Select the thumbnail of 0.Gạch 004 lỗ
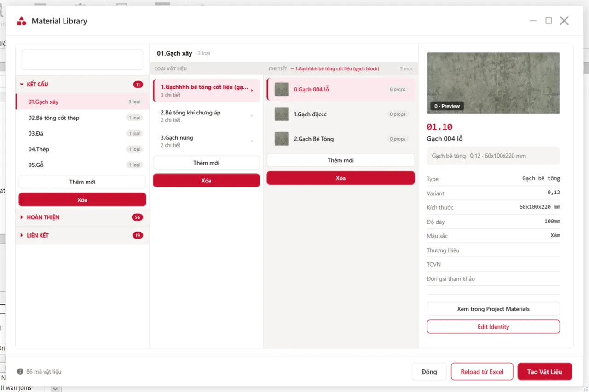 282,89
